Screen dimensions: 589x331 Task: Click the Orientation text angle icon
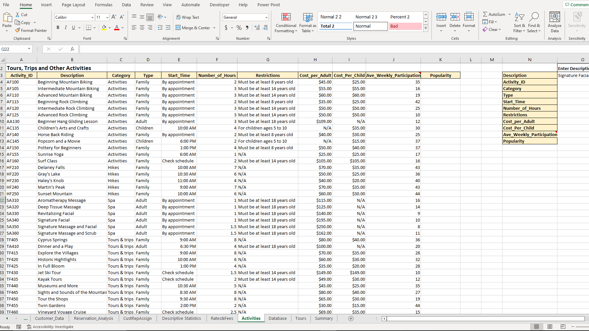tap(160, 17)
